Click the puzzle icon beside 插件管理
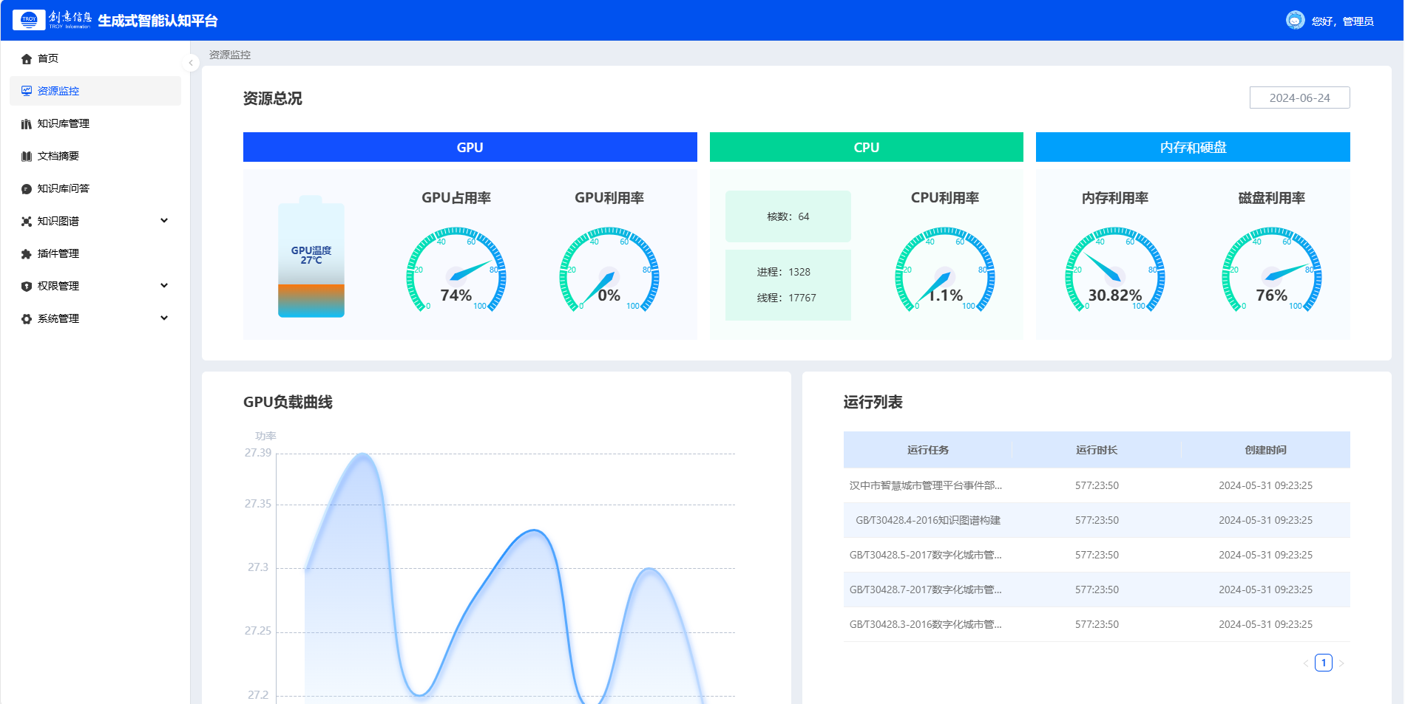This screenshot has width=1405, height=704. coord(27,254)
